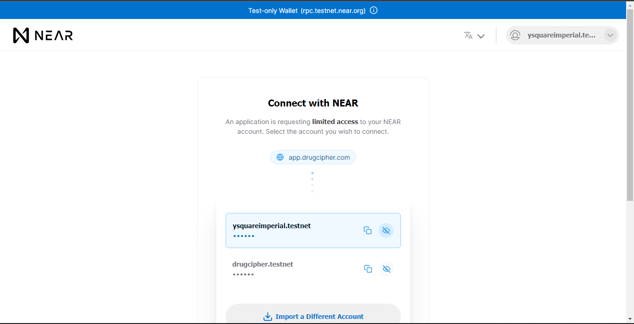634x324 pixels.
Task: Click the Test-only Wallet banner text
Action: coord(307,10)
